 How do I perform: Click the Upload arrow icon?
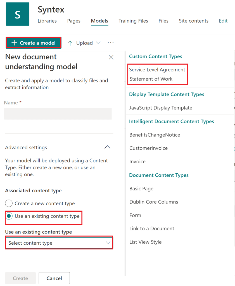(x=70, y=43)
